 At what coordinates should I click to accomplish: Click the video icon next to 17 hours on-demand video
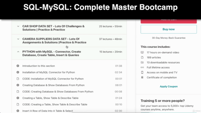[x=142, y=52]
